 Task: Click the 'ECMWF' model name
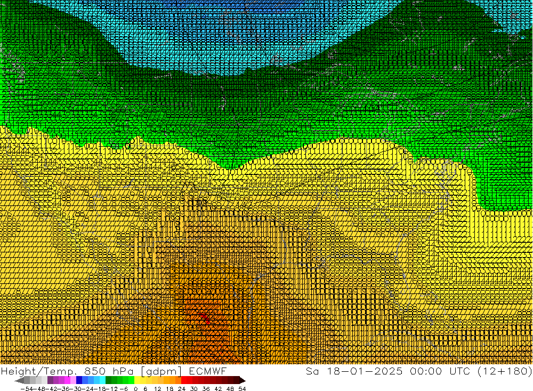pyautogui.click(x=207, y=371)
